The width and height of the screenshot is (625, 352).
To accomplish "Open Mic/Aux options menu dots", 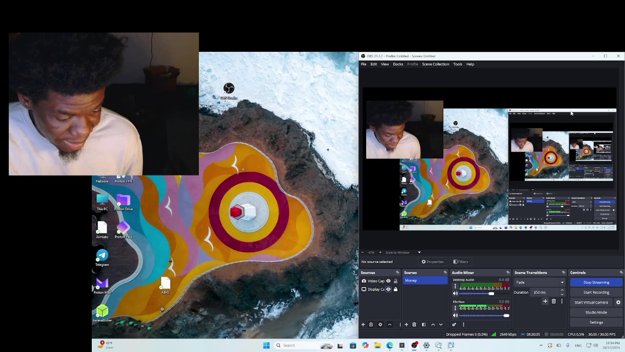I will pos(455,308).
